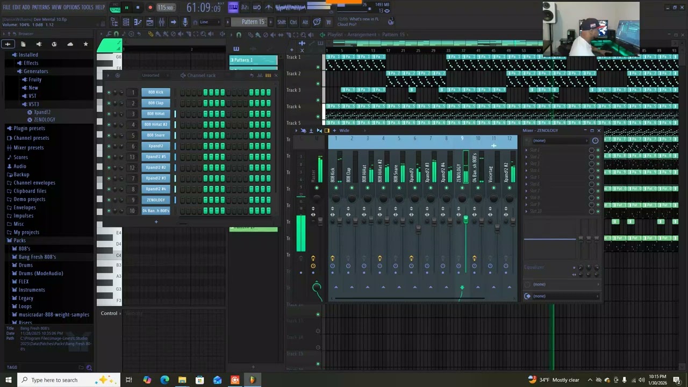Select the ZENOLOGY plugin in the browser tree
Screen dimensions: 688x387
point(44,120)
